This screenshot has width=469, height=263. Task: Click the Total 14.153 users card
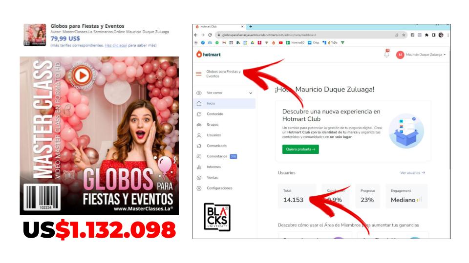click(x=297, y=196)
